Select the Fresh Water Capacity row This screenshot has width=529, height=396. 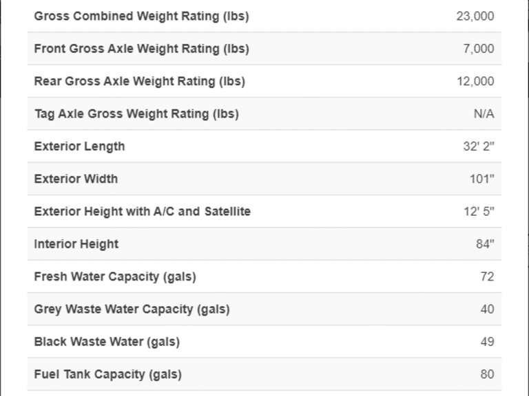[x=264, y=276]
